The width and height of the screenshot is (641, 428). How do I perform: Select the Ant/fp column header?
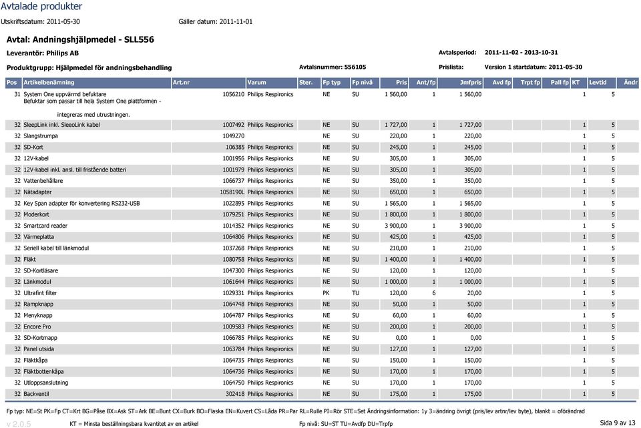423,83
